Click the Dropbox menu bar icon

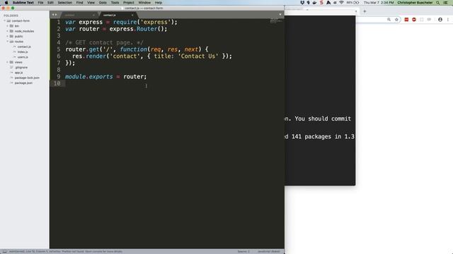[302, 3]
